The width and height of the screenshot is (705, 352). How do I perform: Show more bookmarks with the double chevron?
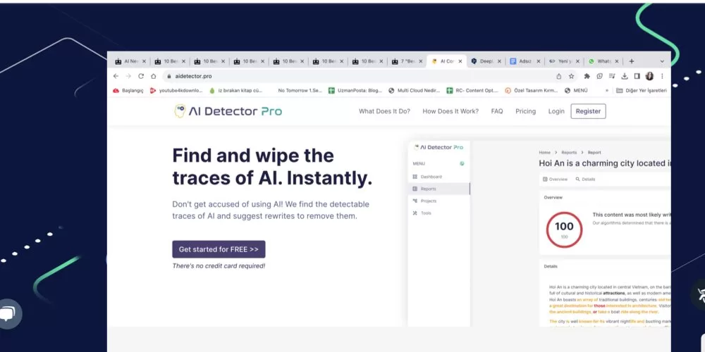coord(607,90)
